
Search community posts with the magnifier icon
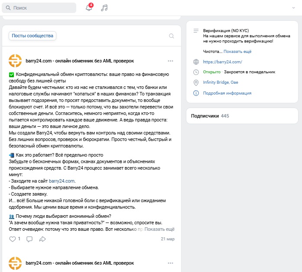(x=172, y=36)
